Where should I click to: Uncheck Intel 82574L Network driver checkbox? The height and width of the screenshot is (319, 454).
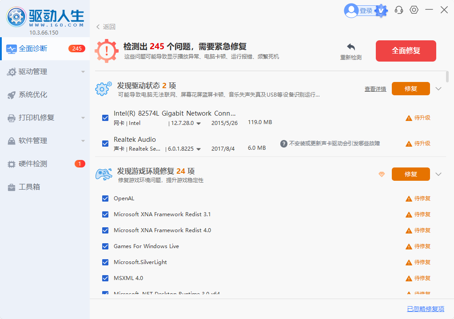click(x=105, y=118)
